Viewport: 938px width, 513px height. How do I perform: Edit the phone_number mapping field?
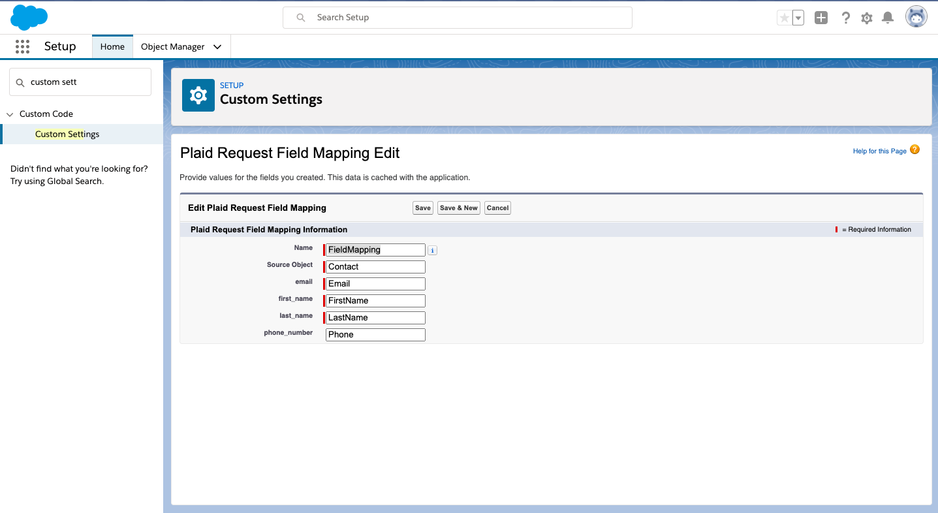(375, 335)
